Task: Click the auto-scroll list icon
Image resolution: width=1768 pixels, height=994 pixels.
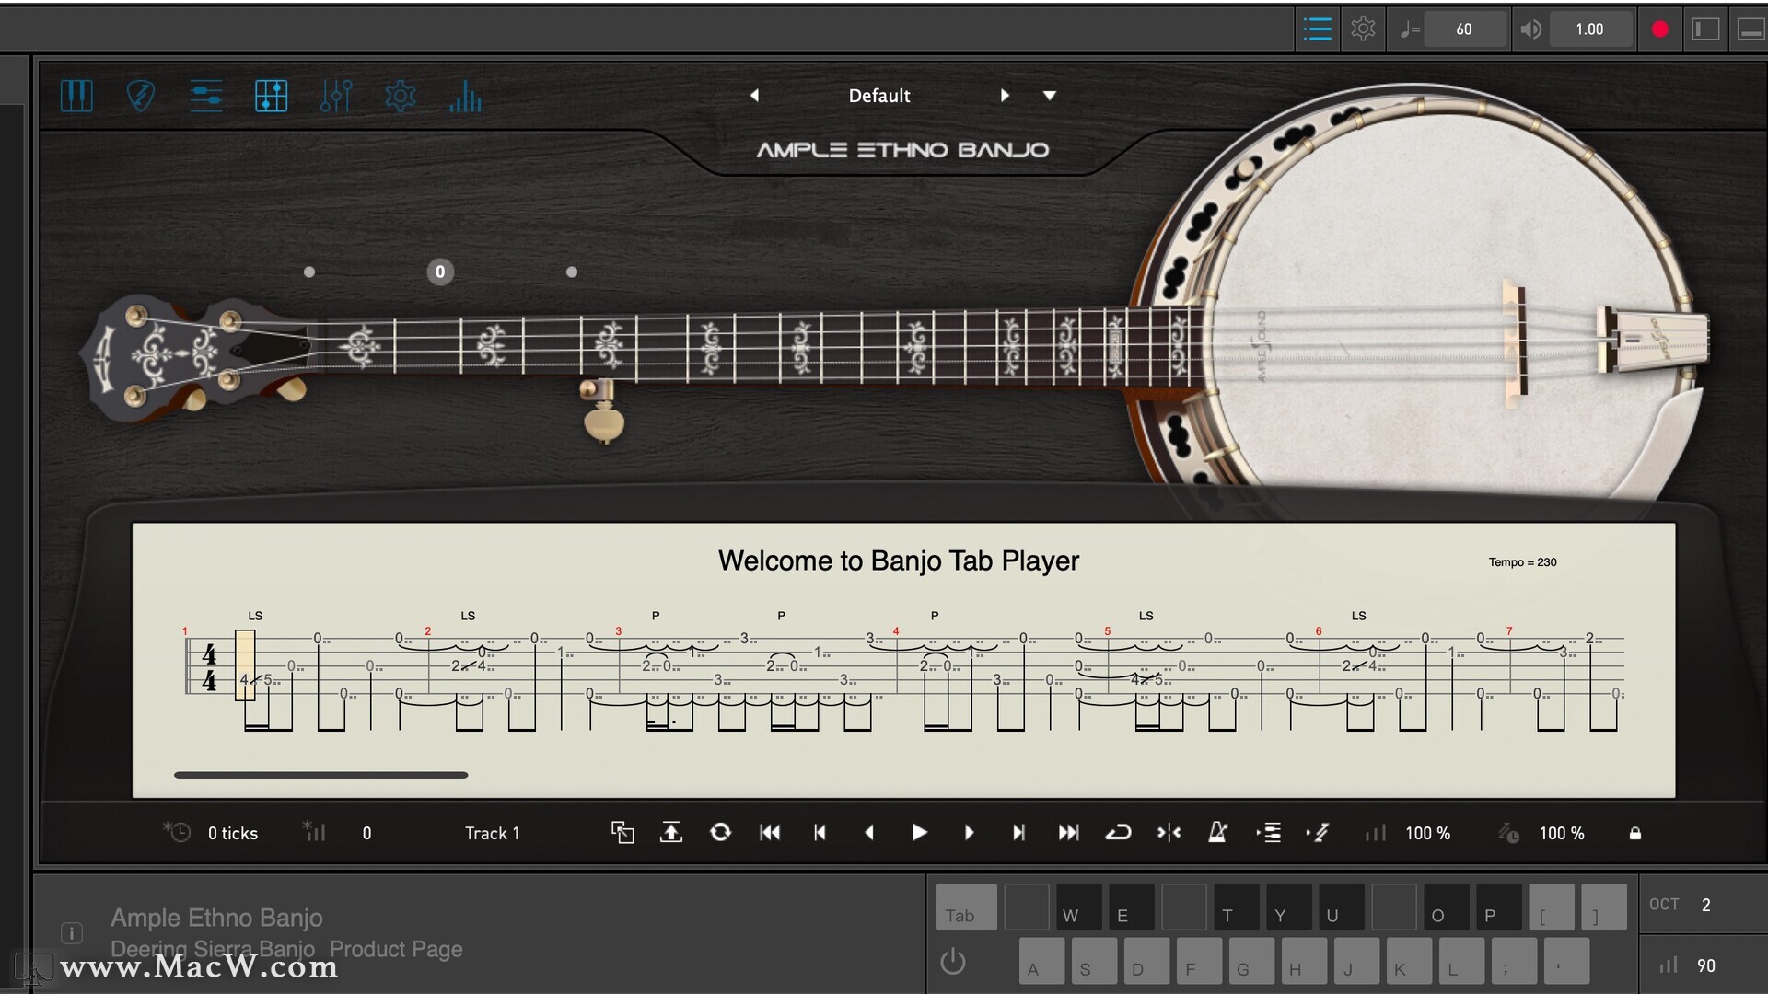Action: click(1268, 832)
